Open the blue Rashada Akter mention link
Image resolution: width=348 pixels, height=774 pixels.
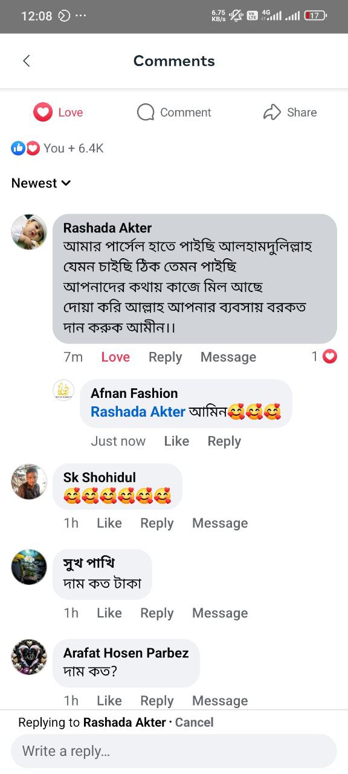click(x=138, y=412)
